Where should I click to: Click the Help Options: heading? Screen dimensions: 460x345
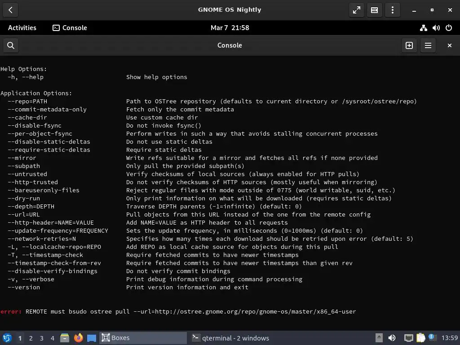tap(24, 69)
